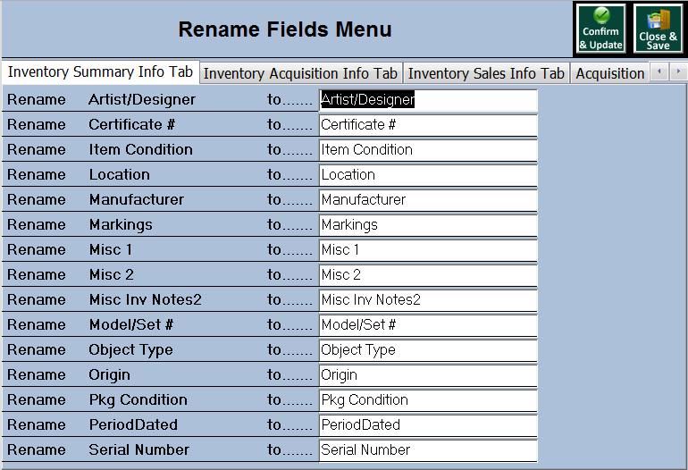Select the Manufacturer rename input box
This screenshot has height=470, width=688.
428,200
